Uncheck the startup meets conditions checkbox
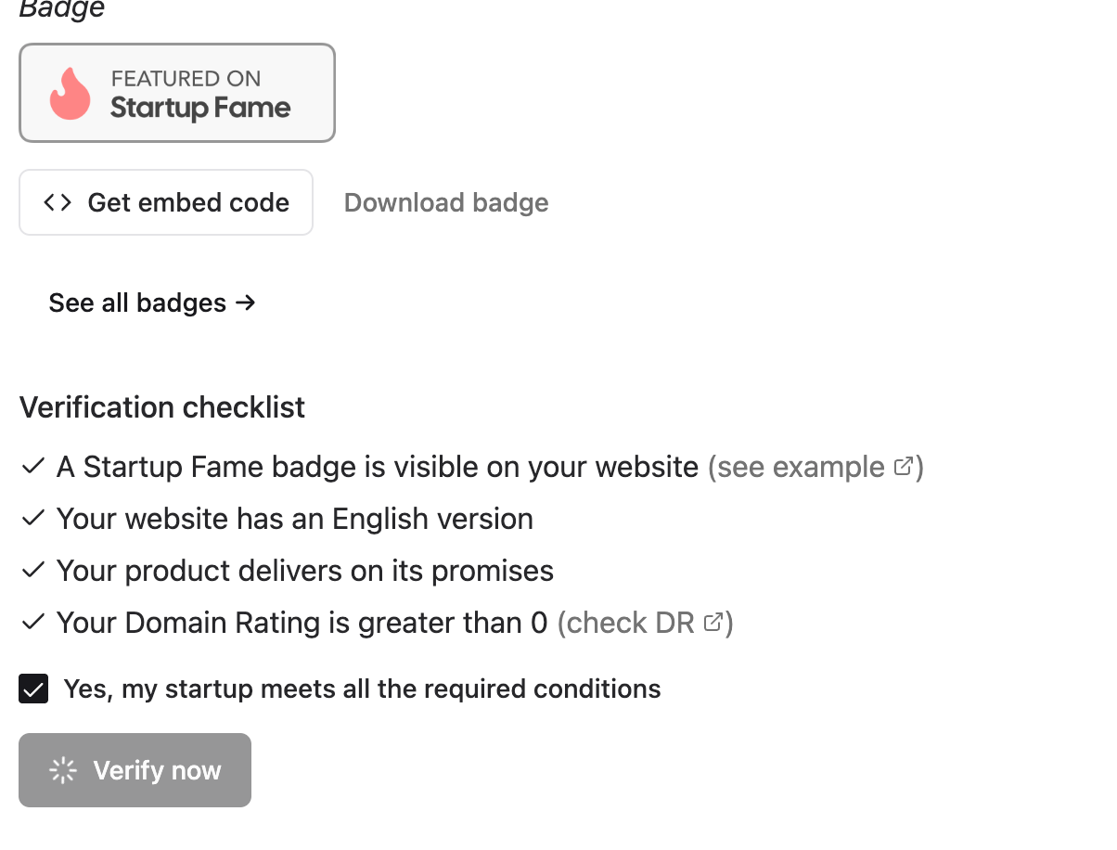The width and height of the screenshot is (1117, 850). point(33,689)
